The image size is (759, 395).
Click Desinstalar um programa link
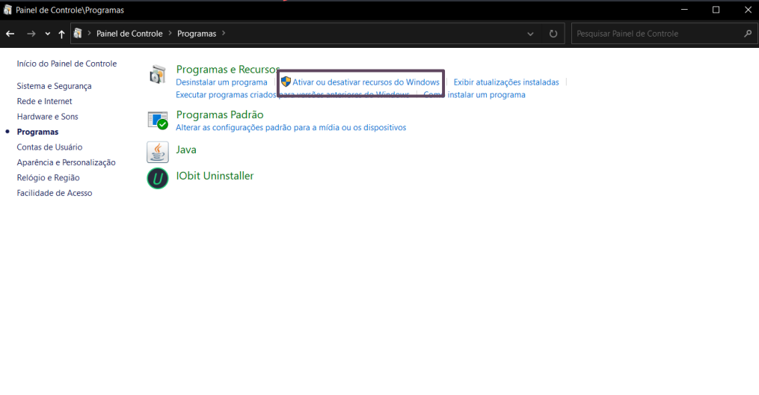(221, 82)
